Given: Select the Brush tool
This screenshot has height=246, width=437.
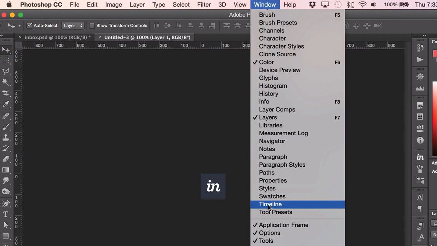Looking at the screenshot, I should (x=6, y=126).
